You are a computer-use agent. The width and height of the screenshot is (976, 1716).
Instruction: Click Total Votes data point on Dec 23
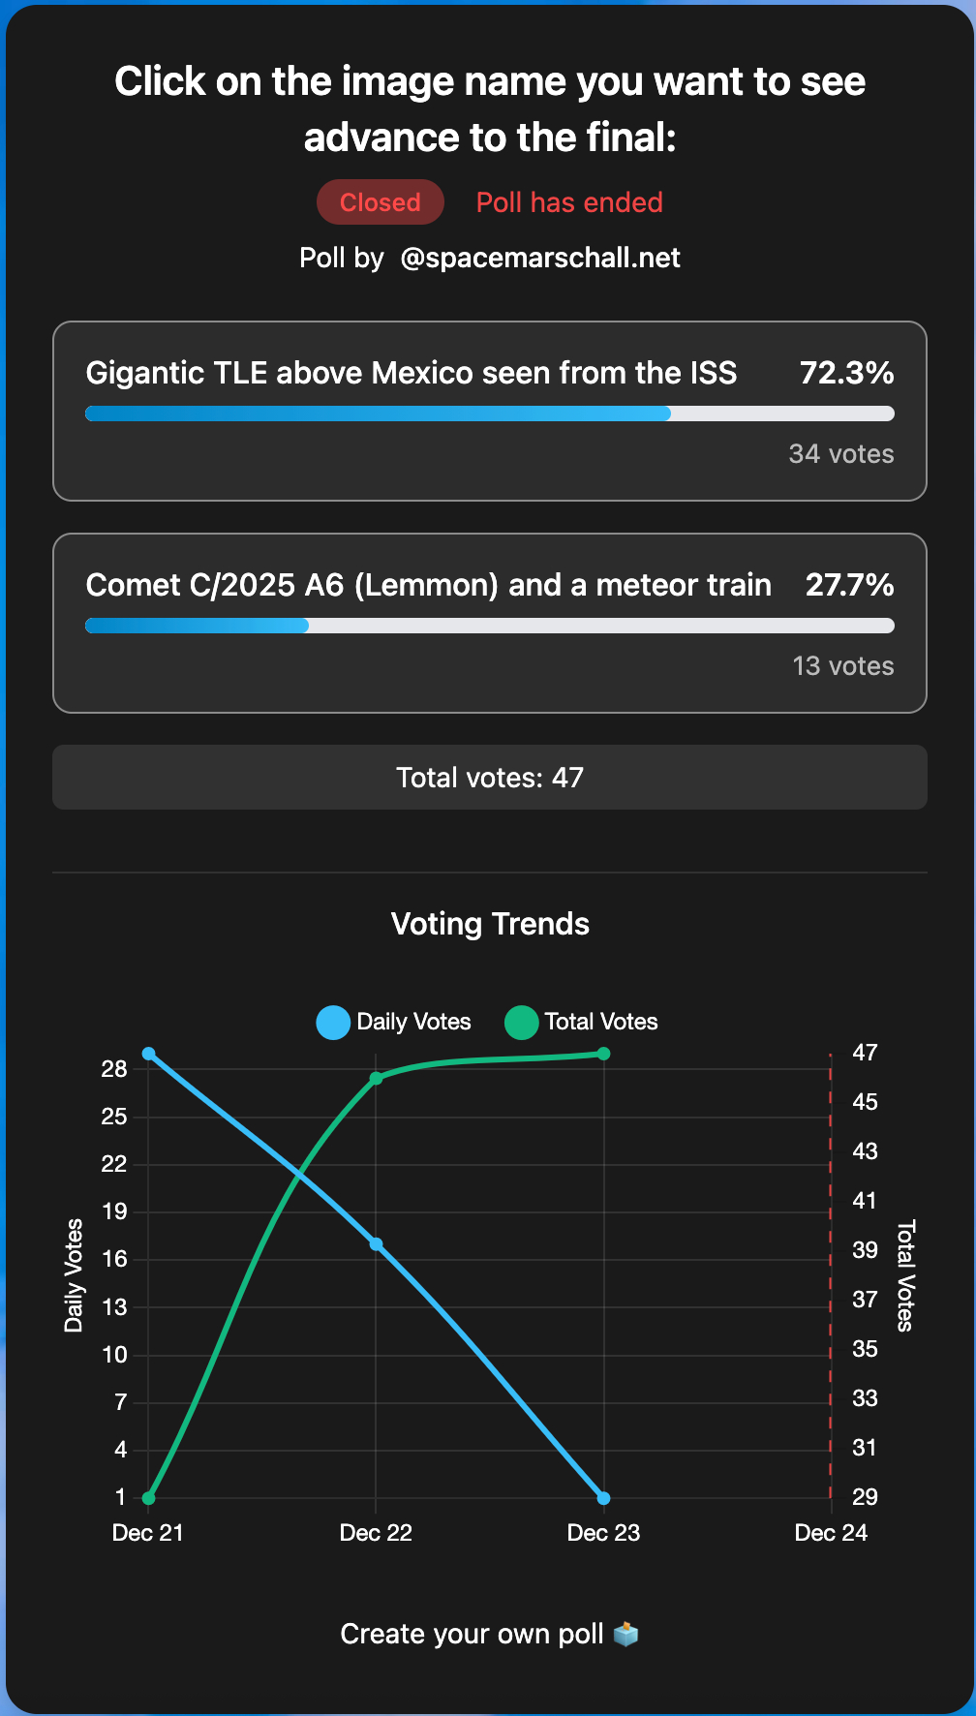click(603, 1054)
